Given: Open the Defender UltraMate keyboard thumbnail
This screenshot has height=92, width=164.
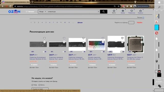Looking at the screenshot, I should [x=38, y=44].
